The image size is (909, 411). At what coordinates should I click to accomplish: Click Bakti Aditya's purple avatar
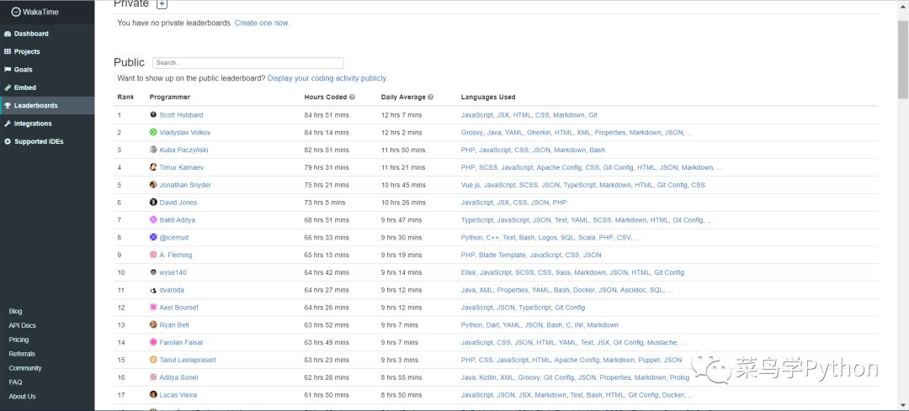tap(153, 219)
